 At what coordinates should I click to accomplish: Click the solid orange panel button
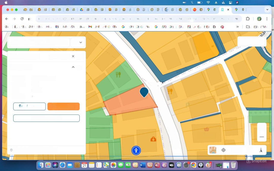click(x=63, y=106)
